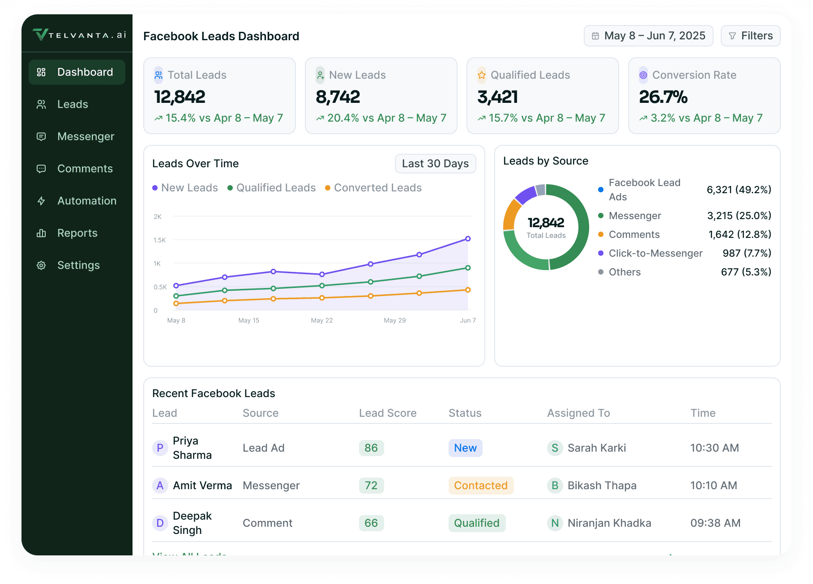This screenshot has width=813, height=584.
Task: Click the Telvanta.ai logo
Action: 79,34
